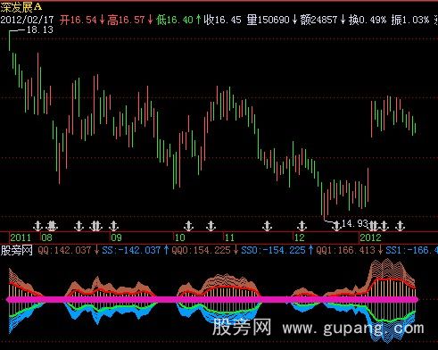Click the info marker above the 12 label

click(302, 226)
